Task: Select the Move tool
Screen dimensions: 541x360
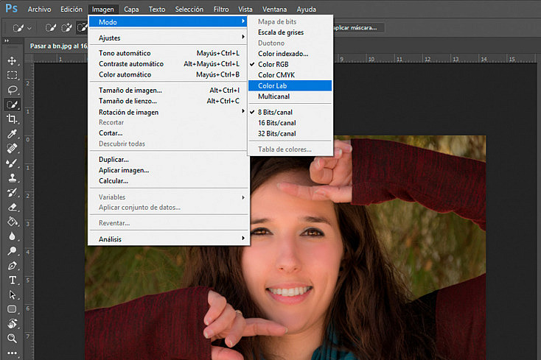Action: (12, 61)
